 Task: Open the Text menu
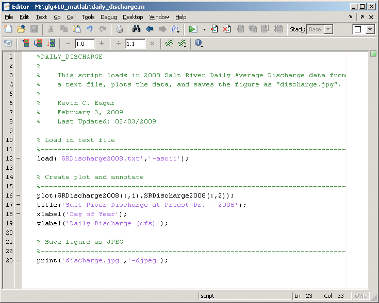(x=41, y=17)
